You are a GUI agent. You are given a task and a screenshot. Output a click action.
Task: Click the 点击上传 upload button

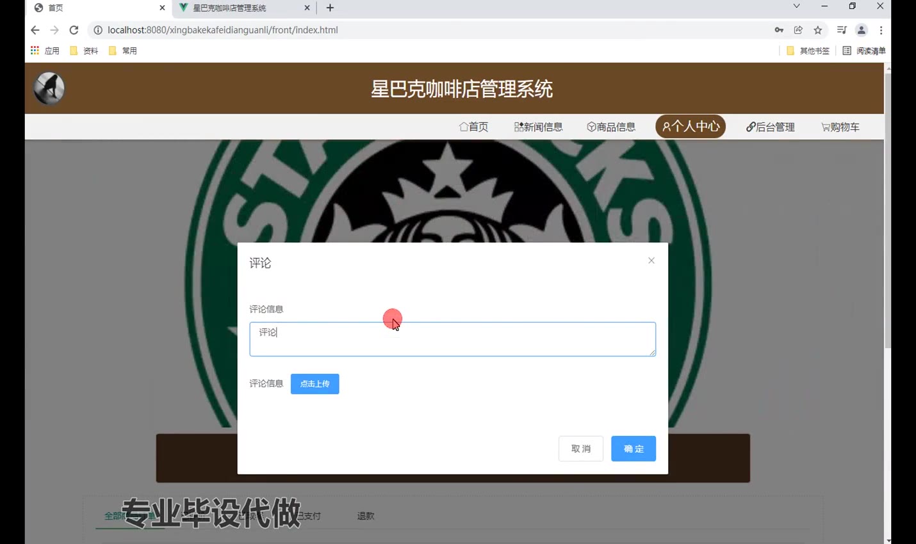pos(315,384)
